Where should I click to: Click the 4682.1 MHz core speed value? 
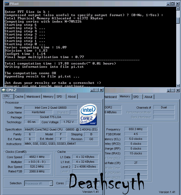point(37,157)
